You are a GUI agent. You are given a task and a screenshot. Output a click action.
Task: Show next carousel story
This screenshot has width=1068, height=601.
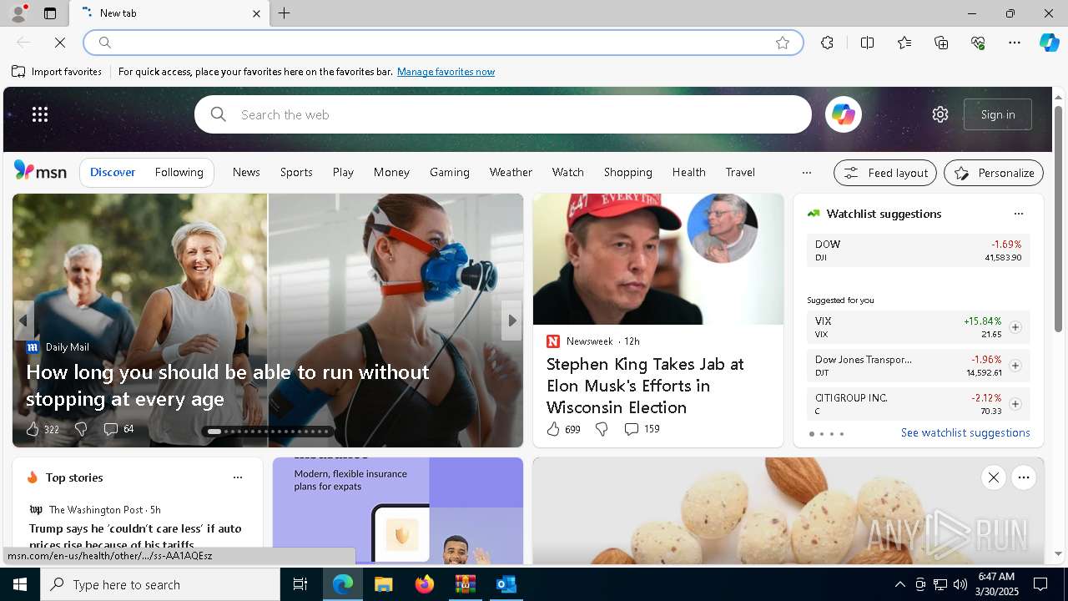(511, 321)
